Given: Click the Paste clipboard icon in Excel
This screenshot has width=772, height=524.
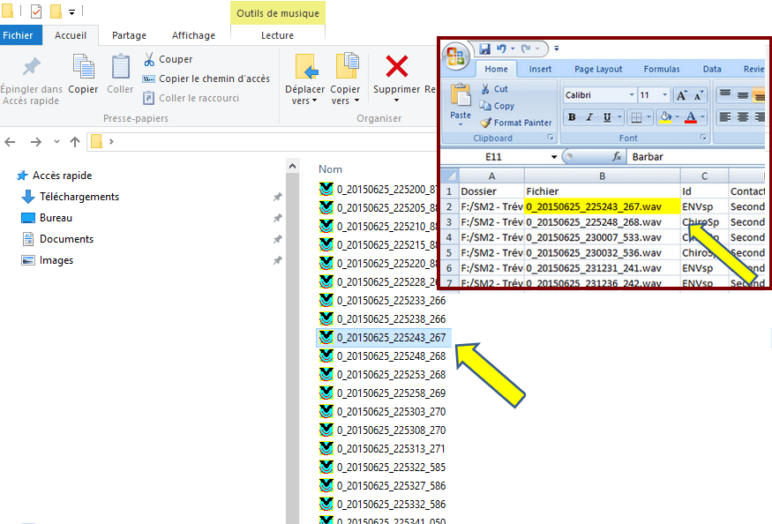Looking at the screenshot, I should tap(461, 95).
